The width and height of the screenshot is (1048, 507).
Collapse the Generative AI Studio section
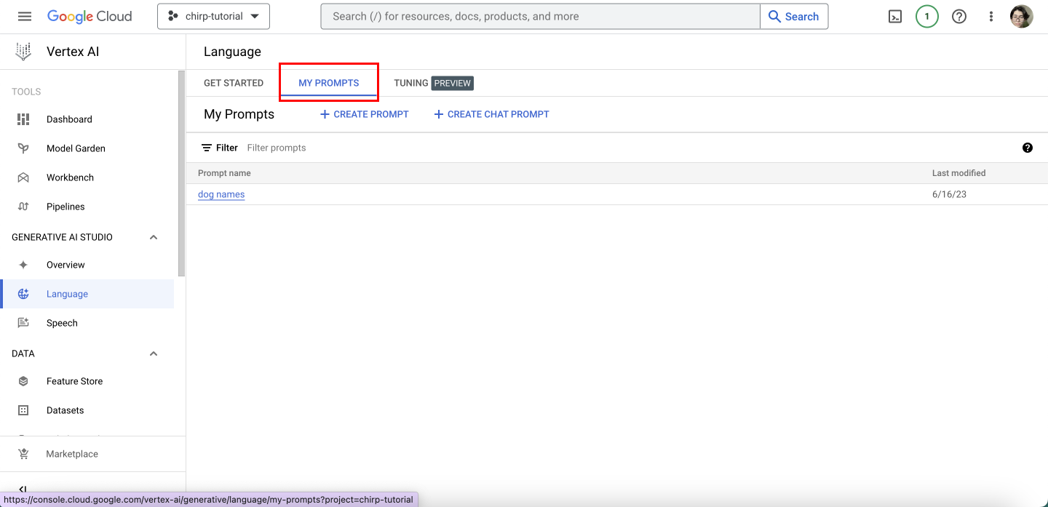pyautogui.click(x=154, y=237)
